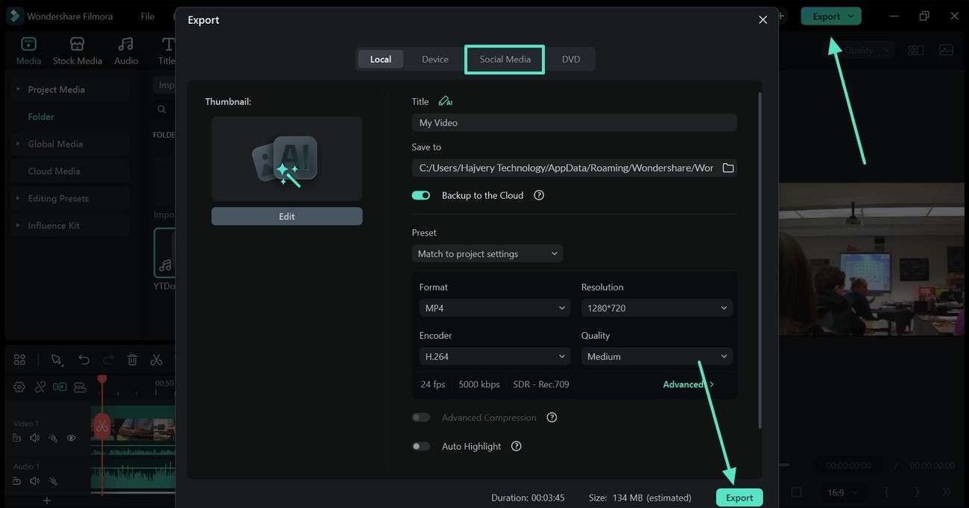
Task: Switch to the Local tab
Action: 380,59
